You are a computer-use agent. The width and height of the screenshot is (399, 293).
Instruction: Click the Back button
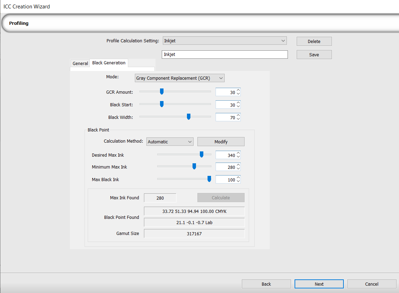tap(266, 284)
